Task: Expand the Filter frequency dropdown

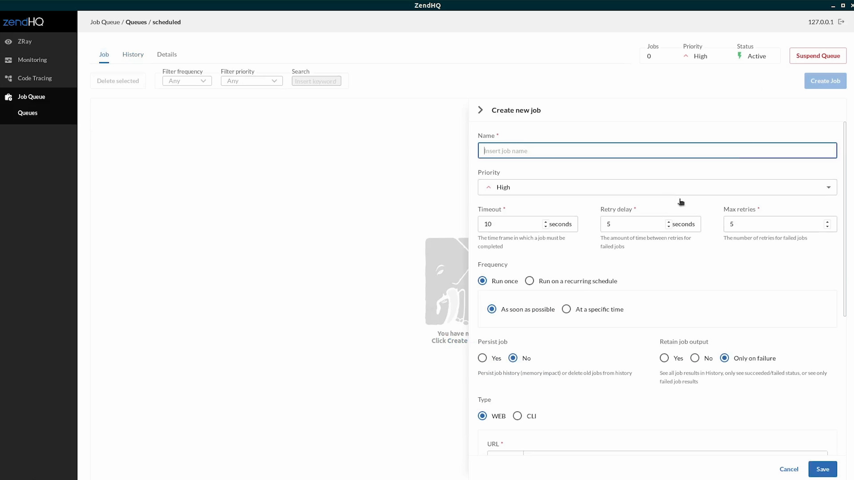Action: tap(187, 81)
